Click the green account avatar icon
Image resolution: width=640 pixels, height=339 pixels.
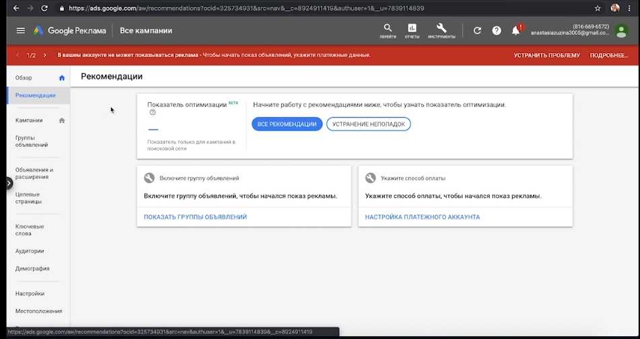(621, 30)
